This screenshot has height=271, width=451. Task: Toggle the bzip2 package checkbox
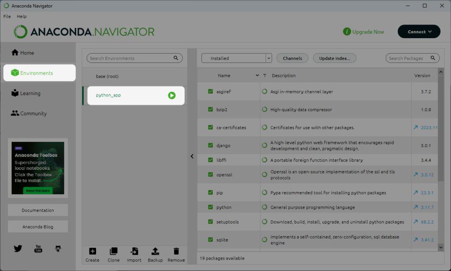coord(211,109)
